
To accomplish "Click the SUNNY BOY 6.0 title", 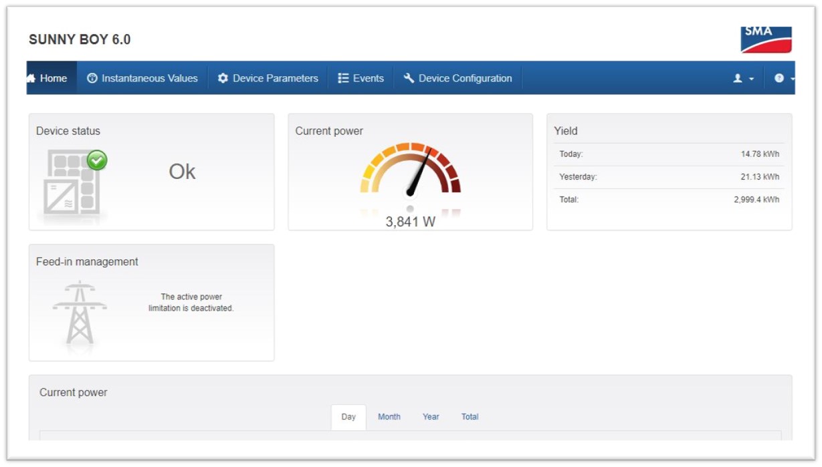I will coord(80,39).
